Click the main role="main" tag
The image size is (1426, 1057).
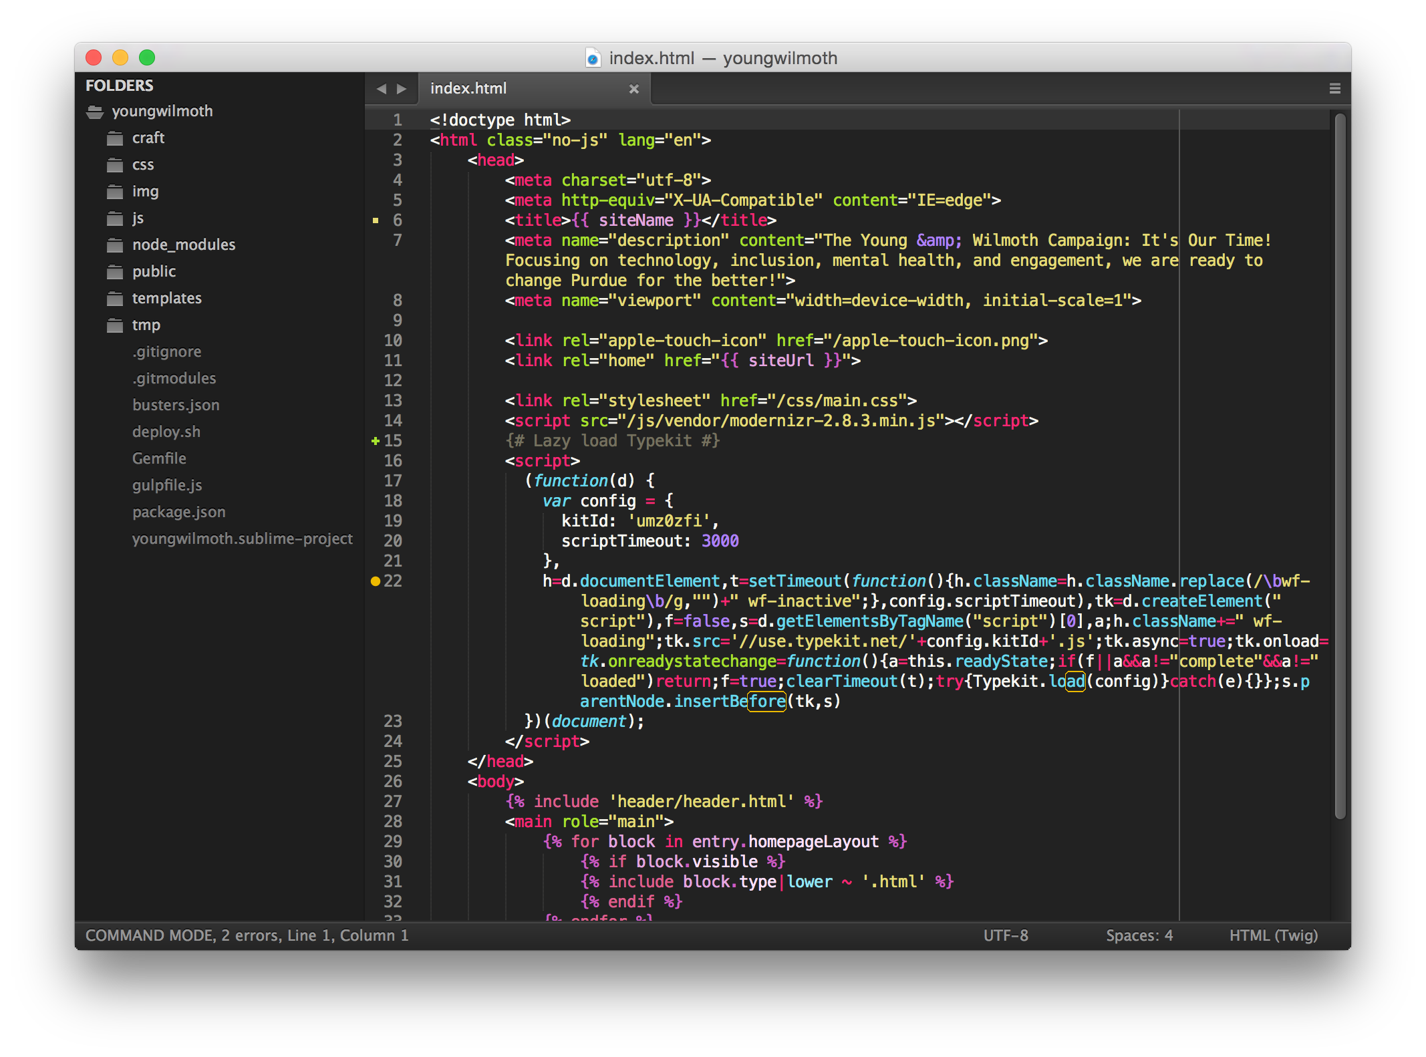[589, 822]
